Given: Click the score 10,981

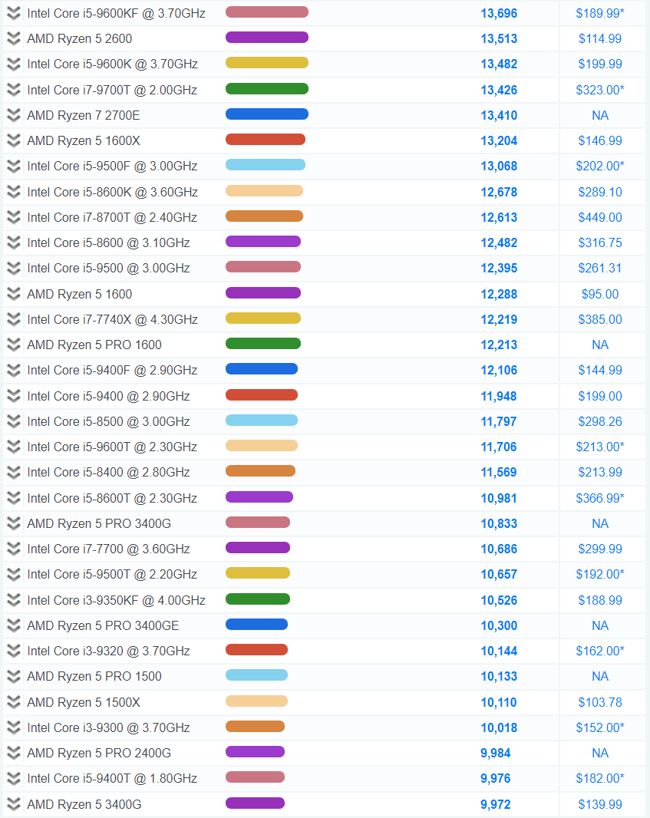Looking at the screenshot, I should click(499, 498).
